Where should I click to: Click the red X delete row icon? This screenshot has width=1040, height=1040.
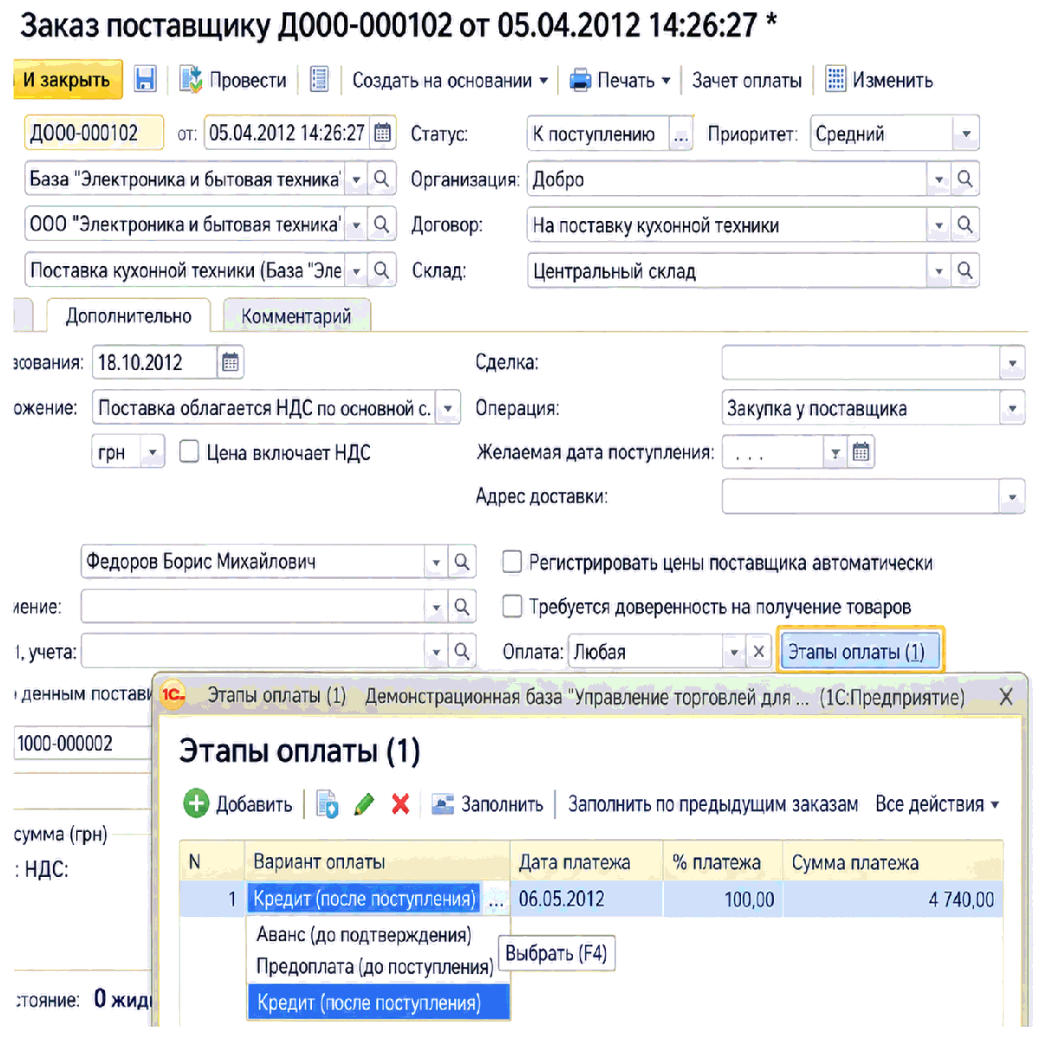pyautogui.click(x=400, y=804)
